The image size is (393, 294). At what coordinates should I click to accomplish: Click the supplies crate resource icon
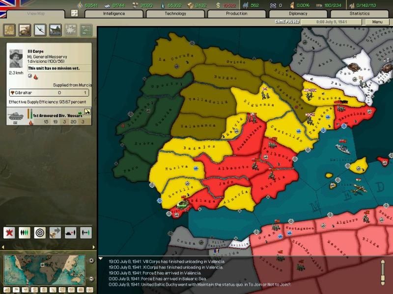[191, 5]
